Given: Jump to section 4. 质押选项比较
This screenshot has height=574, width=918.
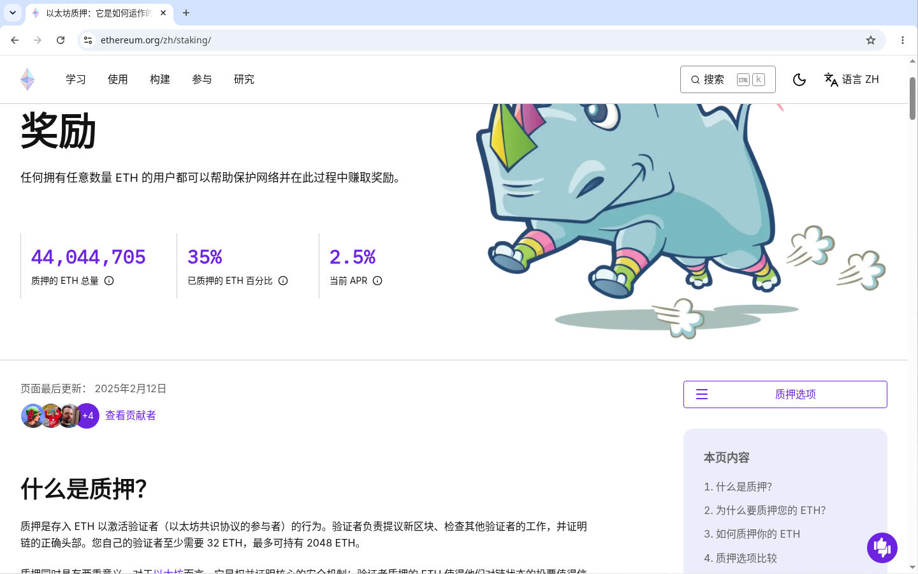Looking at the screenshot, I should coord(741,558).
